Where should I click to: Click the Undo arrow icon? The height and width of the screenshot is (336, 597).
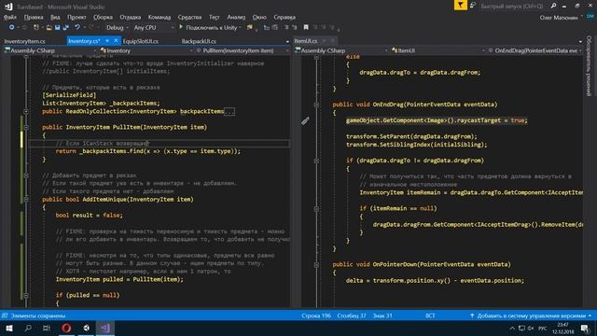[x=77, y=27]
